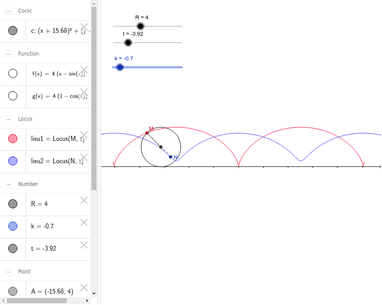Click the horizontal scrollbar left arrow

click(x=3, y=300)
